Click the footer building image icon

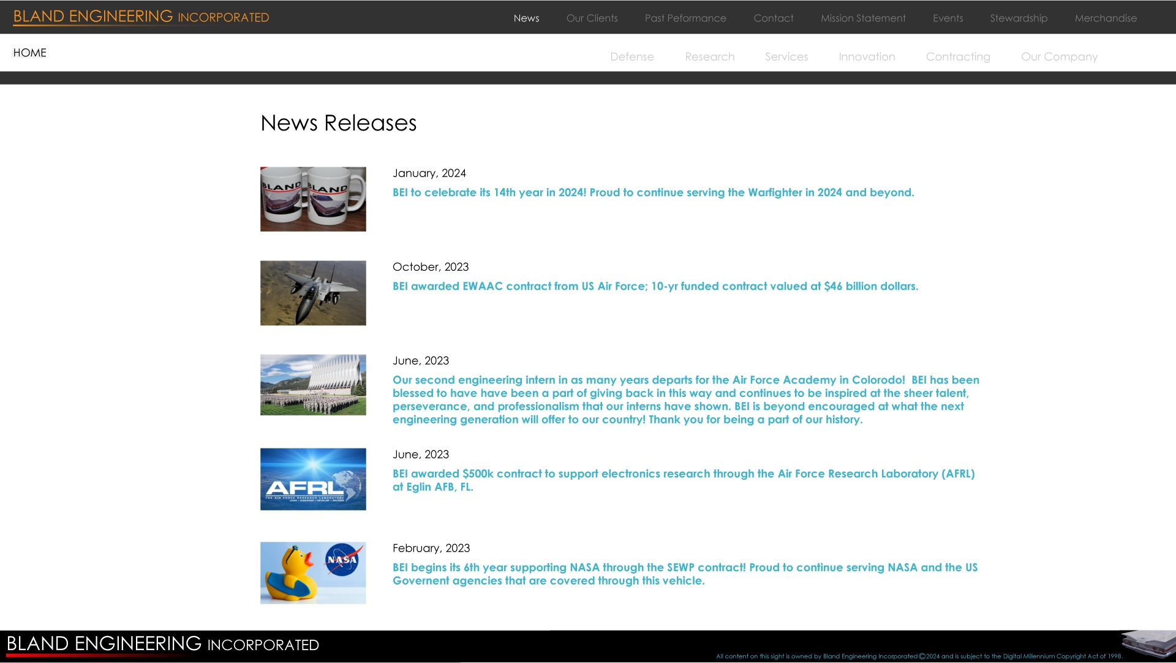tap(1148, 645)
